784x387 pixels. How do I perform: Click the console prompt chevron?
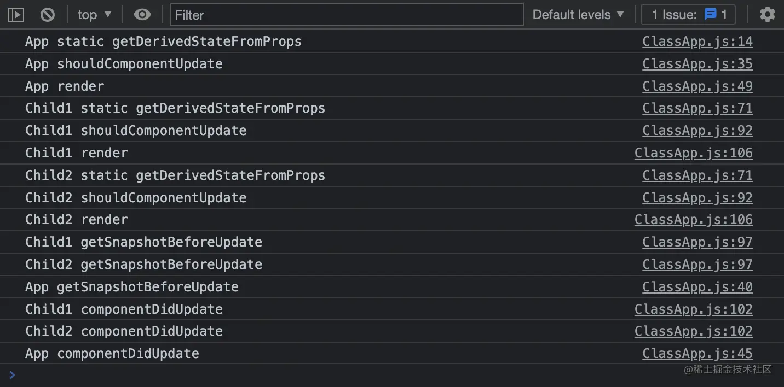pos(12,375)
